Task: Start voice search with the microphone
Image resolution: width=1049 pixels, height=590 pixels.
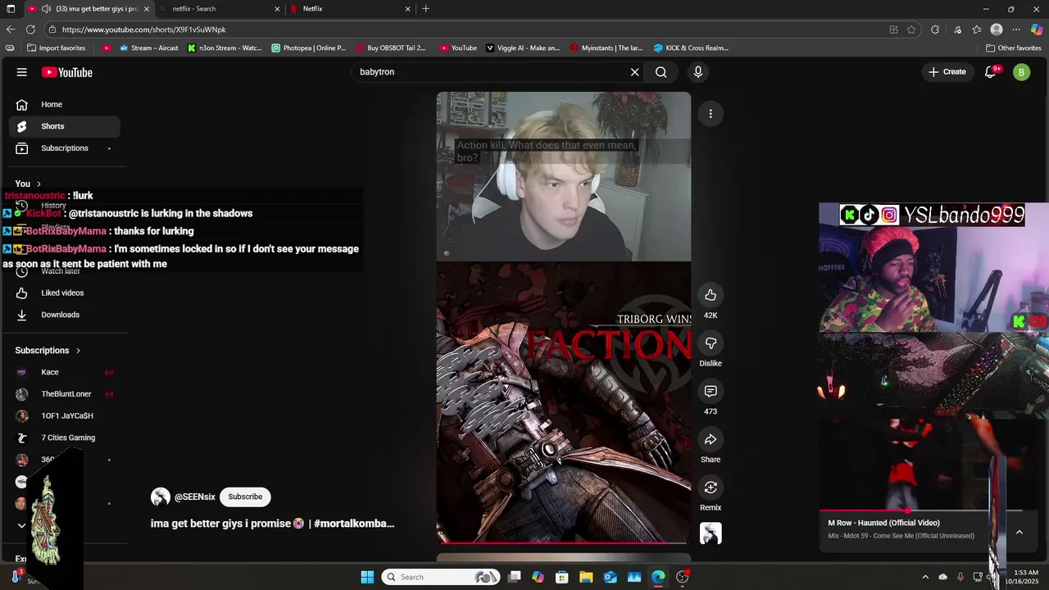Action: coord(698,72)
